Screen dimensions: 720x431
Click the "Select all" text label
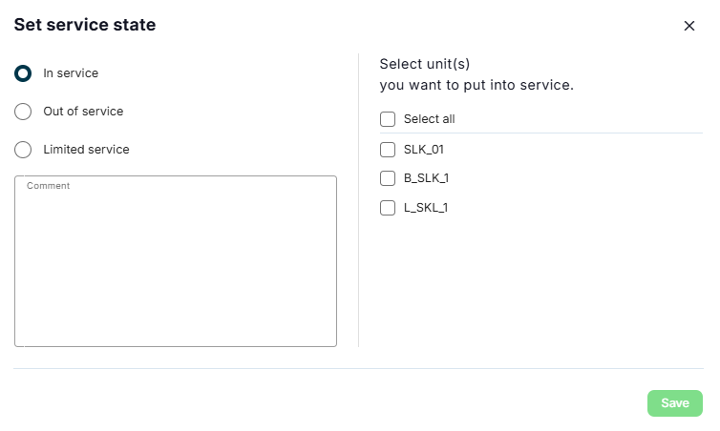coord(430,119)
